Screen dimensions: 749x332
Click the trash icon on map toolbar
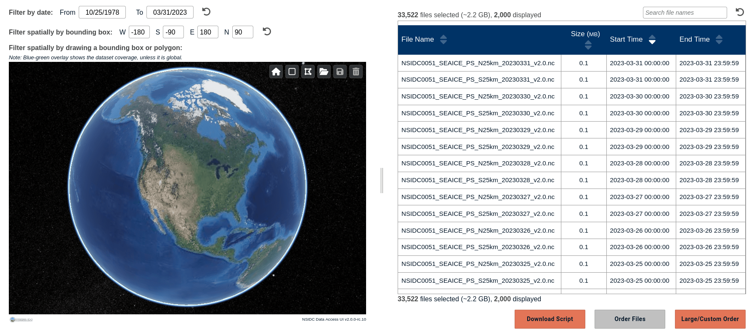[356, 72]
